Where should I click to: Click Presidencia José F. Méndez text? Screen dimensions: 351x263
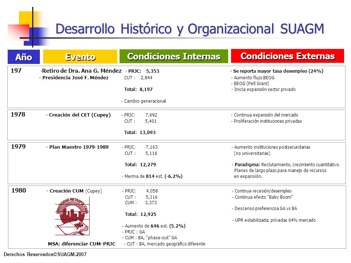point(74,77)
